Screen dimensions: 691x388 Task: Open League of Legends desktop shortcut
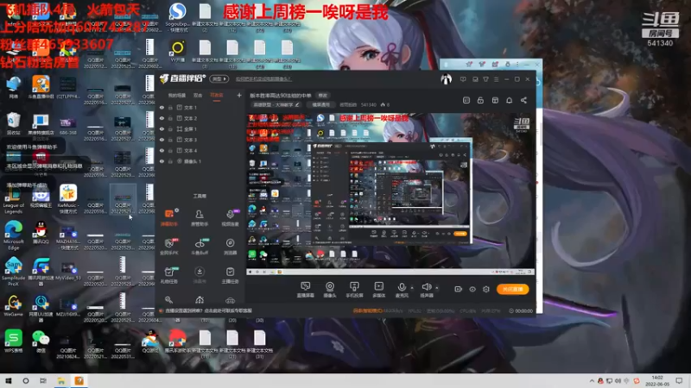pyautogui.click(x=14, y=199)
